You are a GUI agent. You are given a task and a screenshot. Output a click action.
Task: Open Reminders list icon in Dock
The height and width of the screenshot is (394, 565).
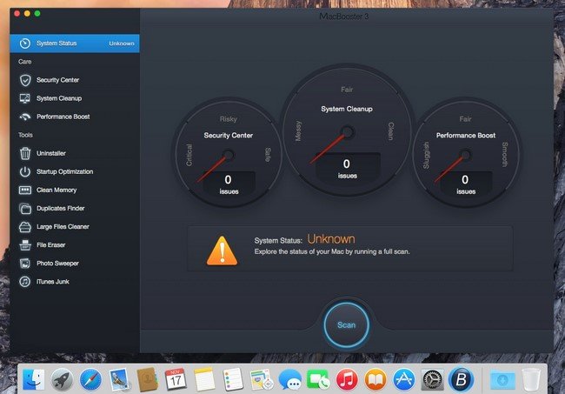click(233, 379)
